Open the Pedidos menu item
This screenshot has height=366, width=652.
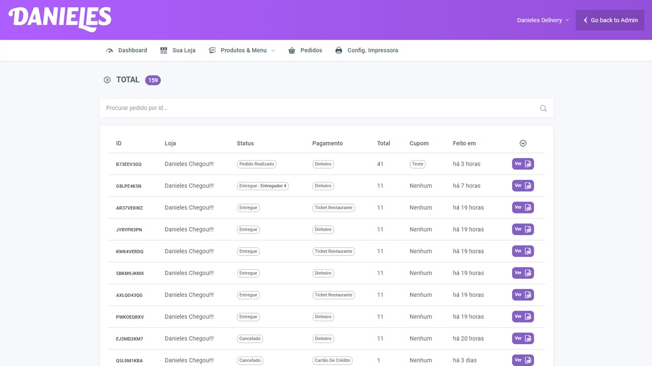305,50
